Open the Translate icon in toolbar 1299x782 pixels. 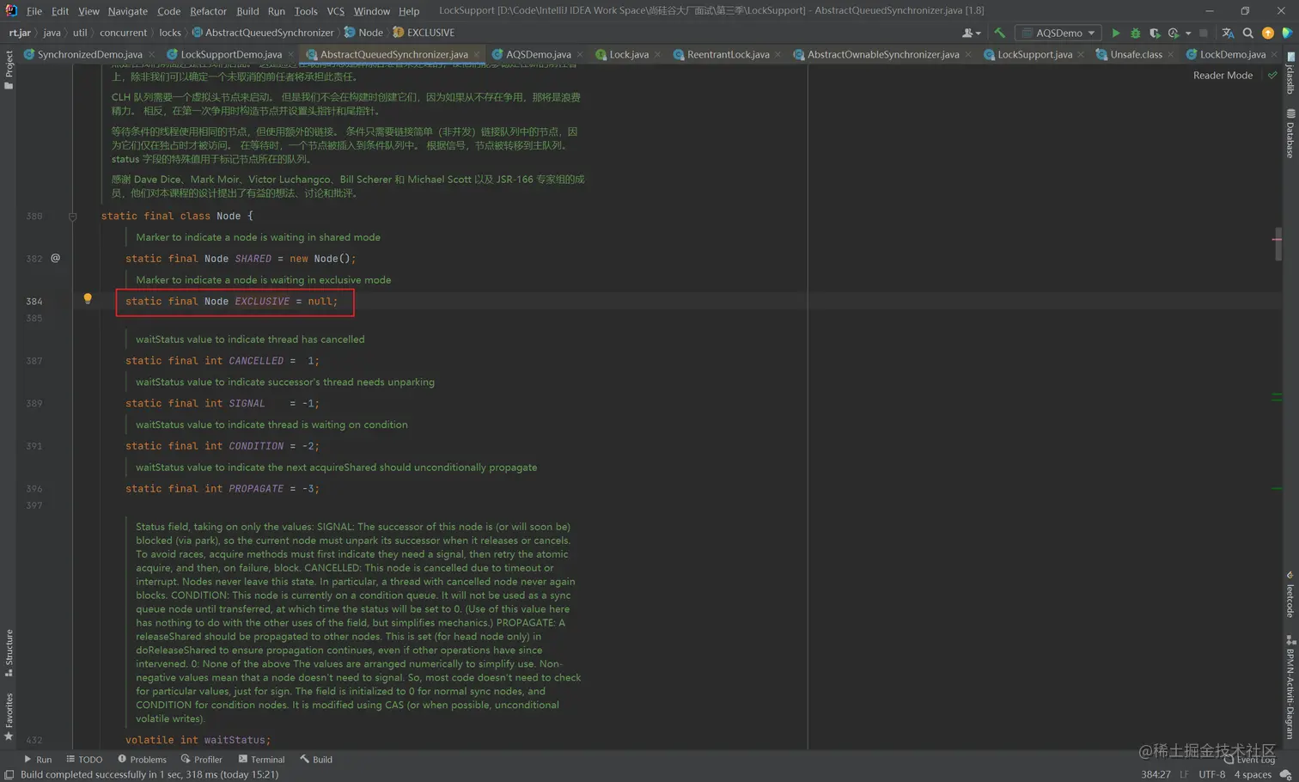(1228, 33)
